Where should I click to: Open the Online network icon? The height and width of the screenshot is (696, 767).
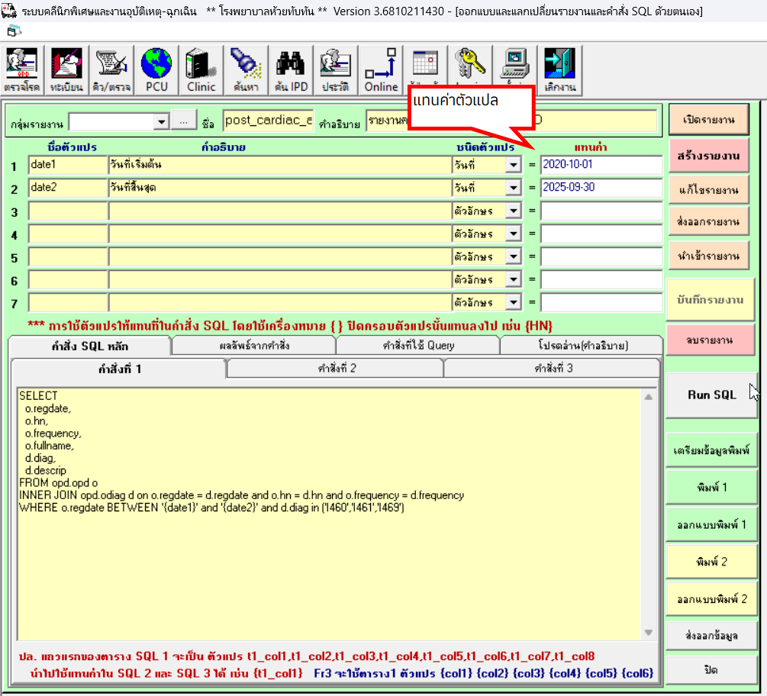381,70
